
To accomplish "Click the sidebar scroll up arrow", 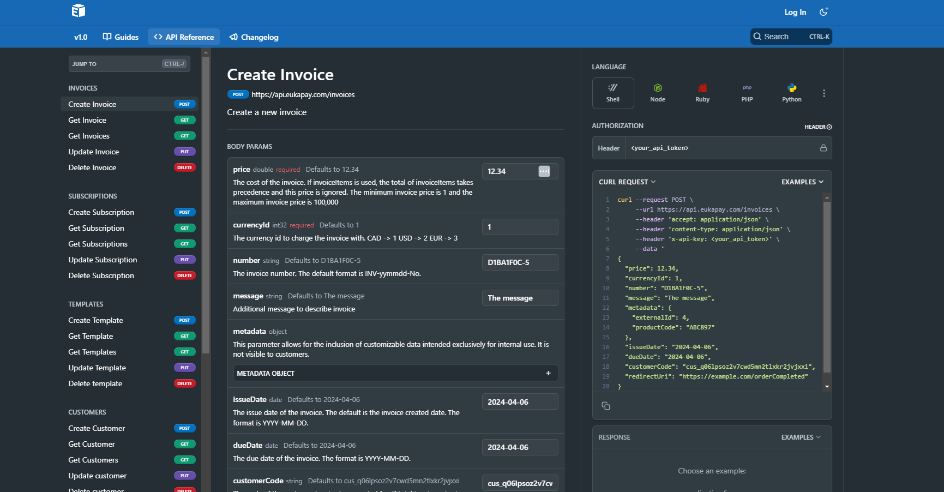I will [206, 52].
